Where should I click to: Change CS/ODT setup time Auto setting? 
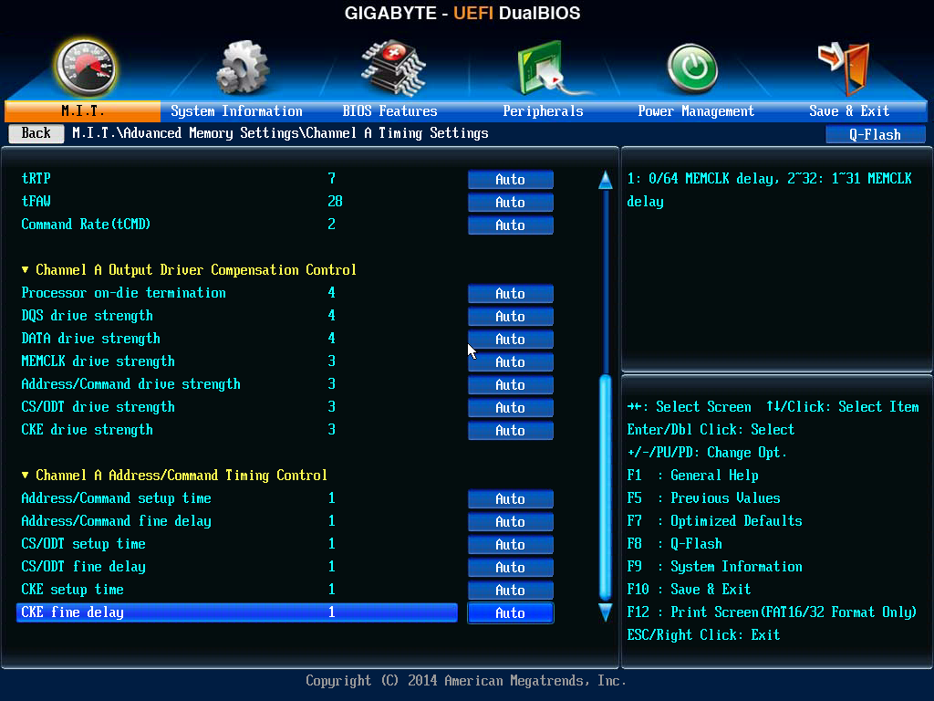coord(511,544)
